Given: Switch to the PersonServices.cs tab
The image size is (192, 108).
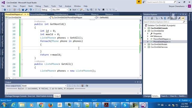Looking at the screenshot, I should click(x=61, y=14).
